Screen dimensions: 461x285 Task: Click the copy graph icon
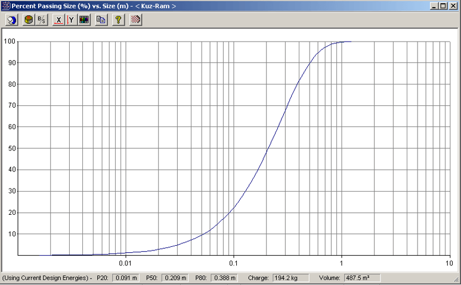[x=101, y=20]
